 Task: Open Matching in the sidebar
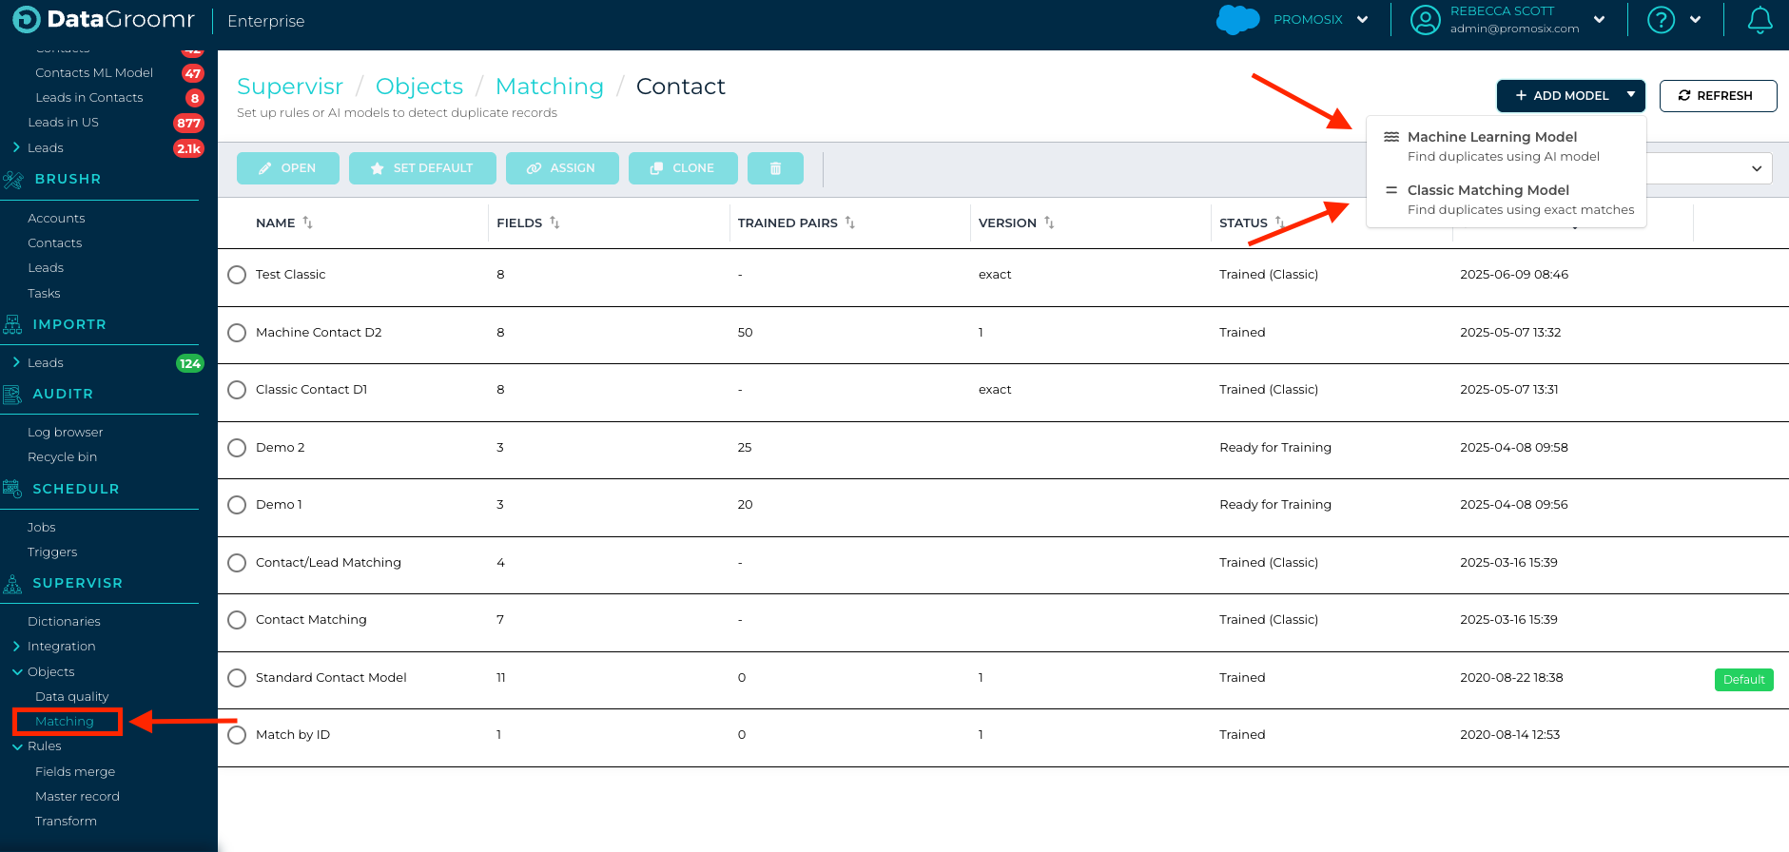65,722
